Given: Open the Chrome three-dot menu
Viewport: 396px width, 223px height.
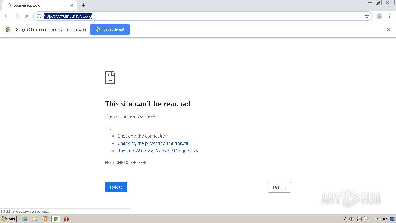Looking at the screenshot, I should (389, 16).
